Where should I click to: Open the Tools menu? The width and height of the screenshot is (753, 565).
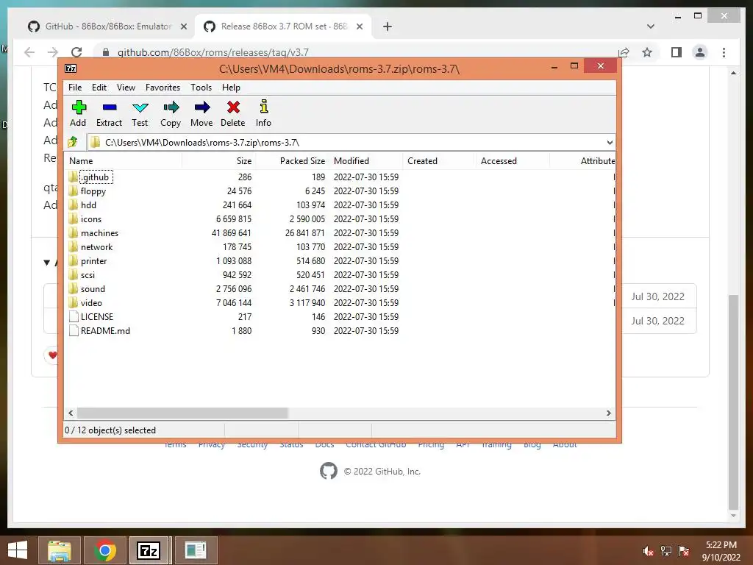click(201, 88)
